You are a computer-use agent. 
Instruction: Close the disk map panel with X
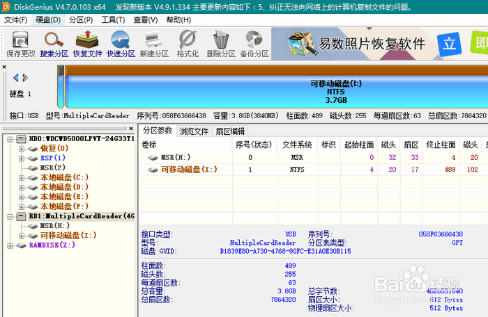tap(4, 67)
